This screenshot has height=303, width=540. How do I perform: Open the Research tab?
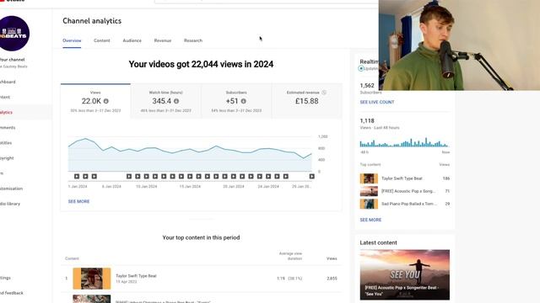(193, 40)
